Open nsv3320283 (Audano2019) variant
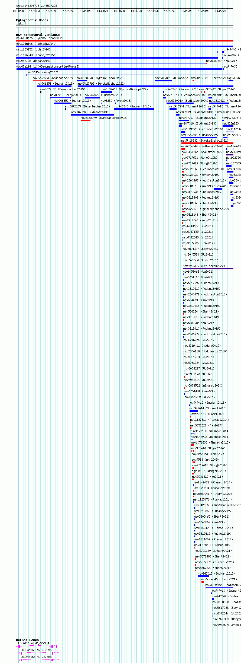Image resolution: width=241 pixels, height=663 pixels. click(200, 135)
